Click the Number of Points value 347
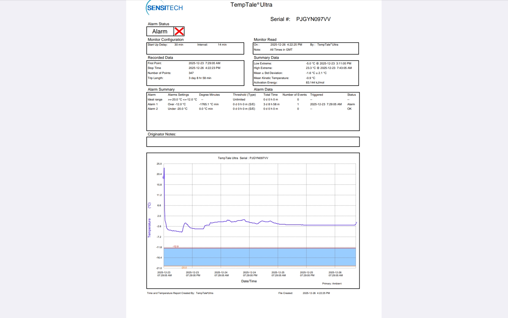508x318 pixels. 191,73
